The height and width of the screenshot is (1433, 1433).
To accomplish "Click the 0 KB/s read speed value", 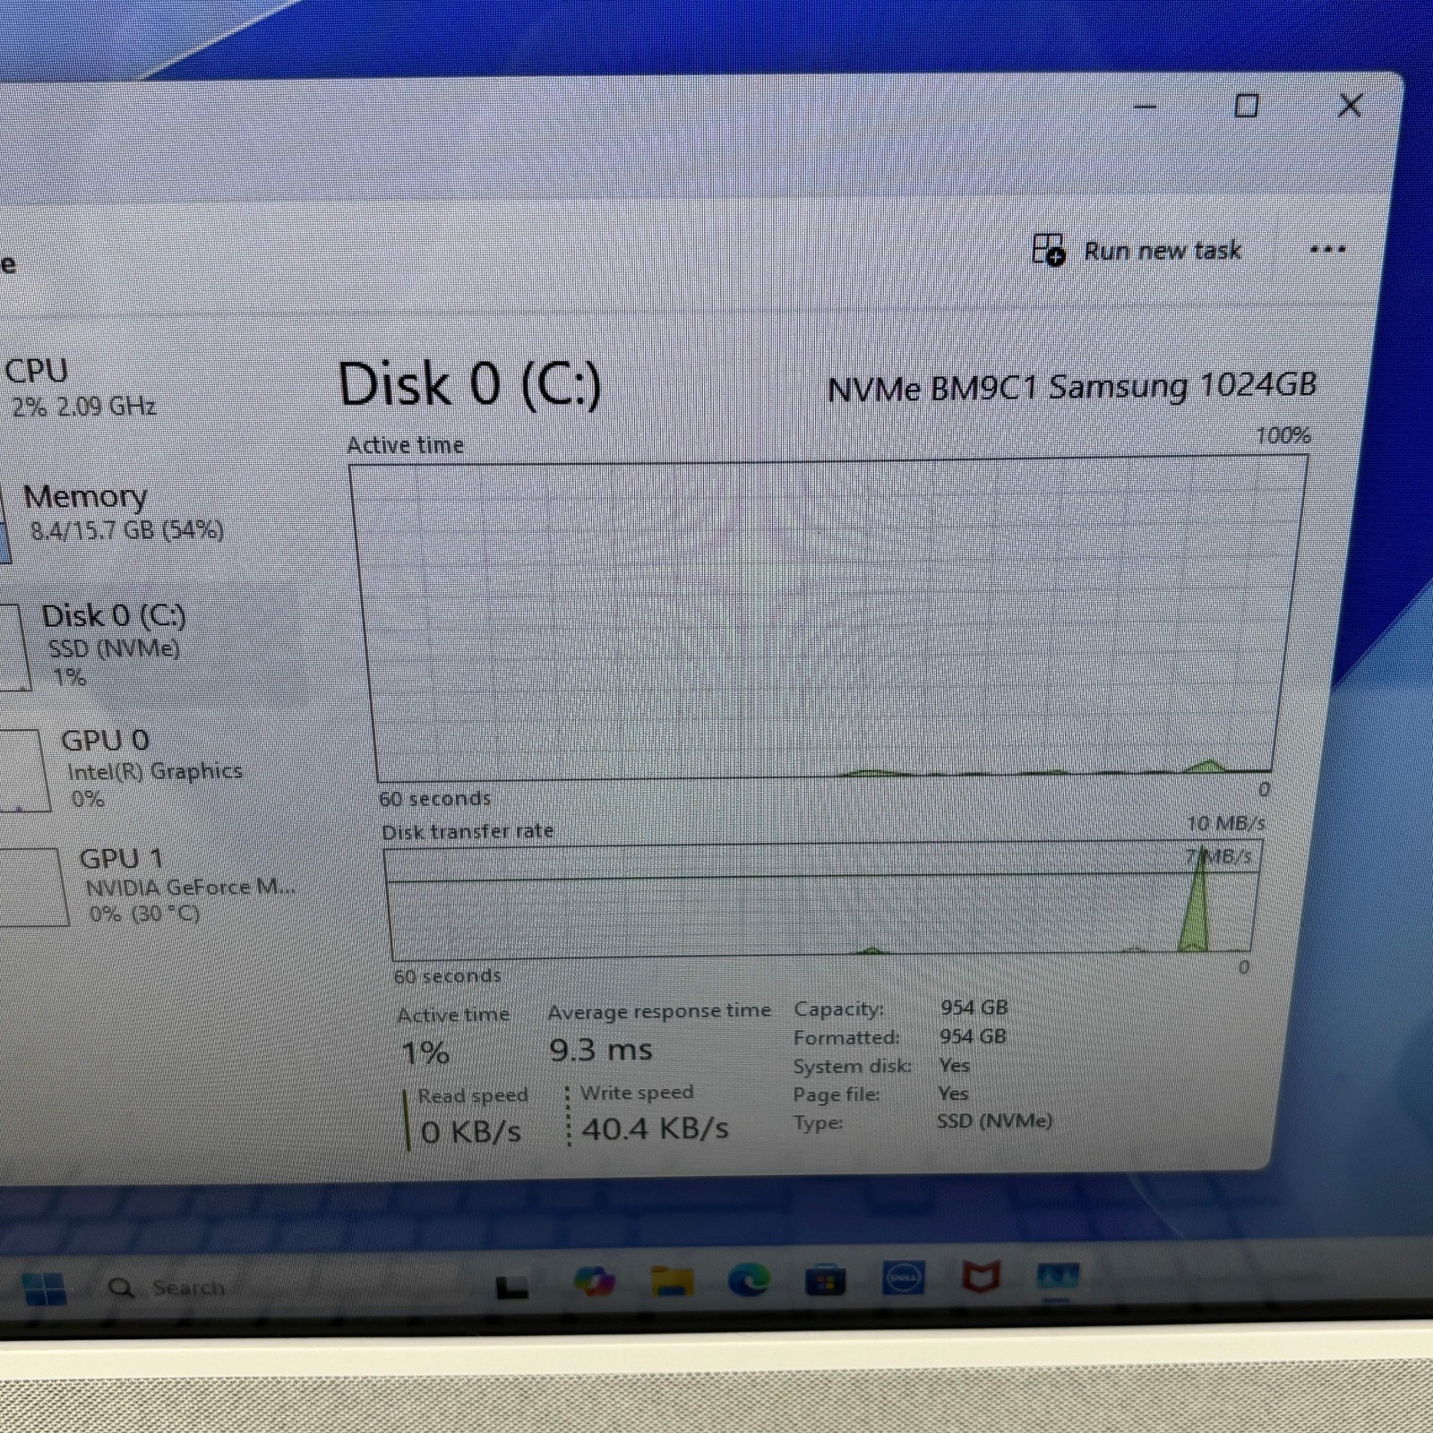I will 470,1132.
